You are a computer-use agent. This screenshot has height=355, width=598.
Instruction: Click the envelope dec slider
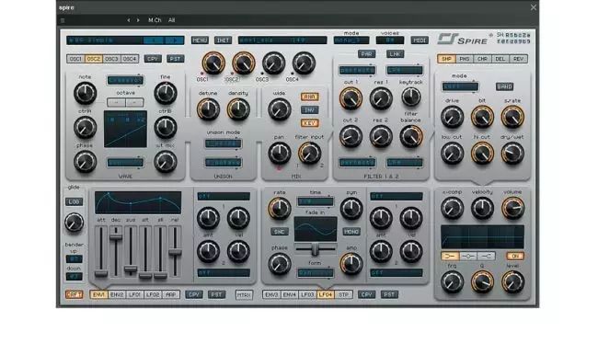(116, 251)
